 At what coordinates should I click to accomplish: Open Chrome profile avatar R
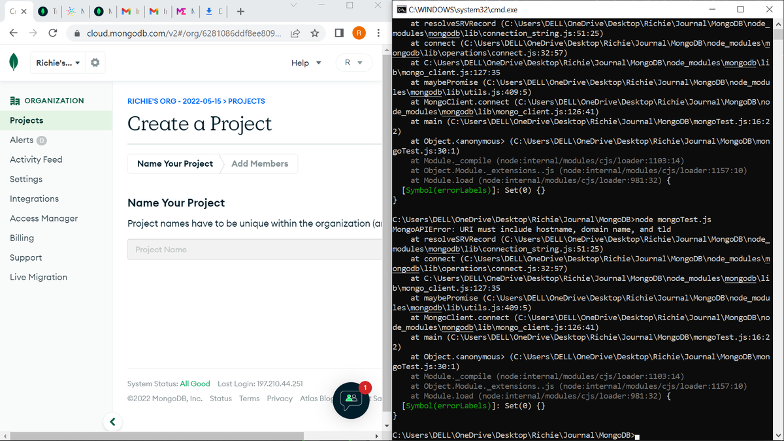[x=359, y=33]
